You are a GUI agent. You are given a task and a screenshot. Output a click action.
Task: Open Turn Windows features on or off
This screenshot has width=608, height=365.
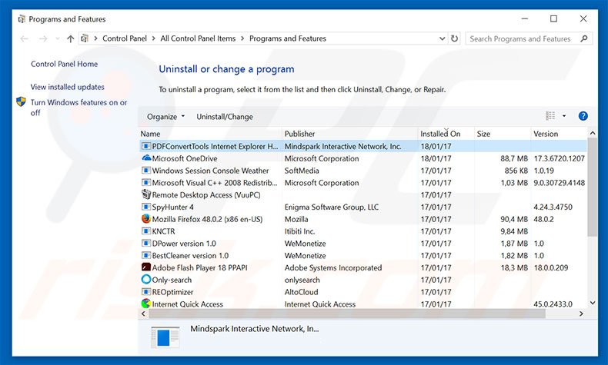79,108
